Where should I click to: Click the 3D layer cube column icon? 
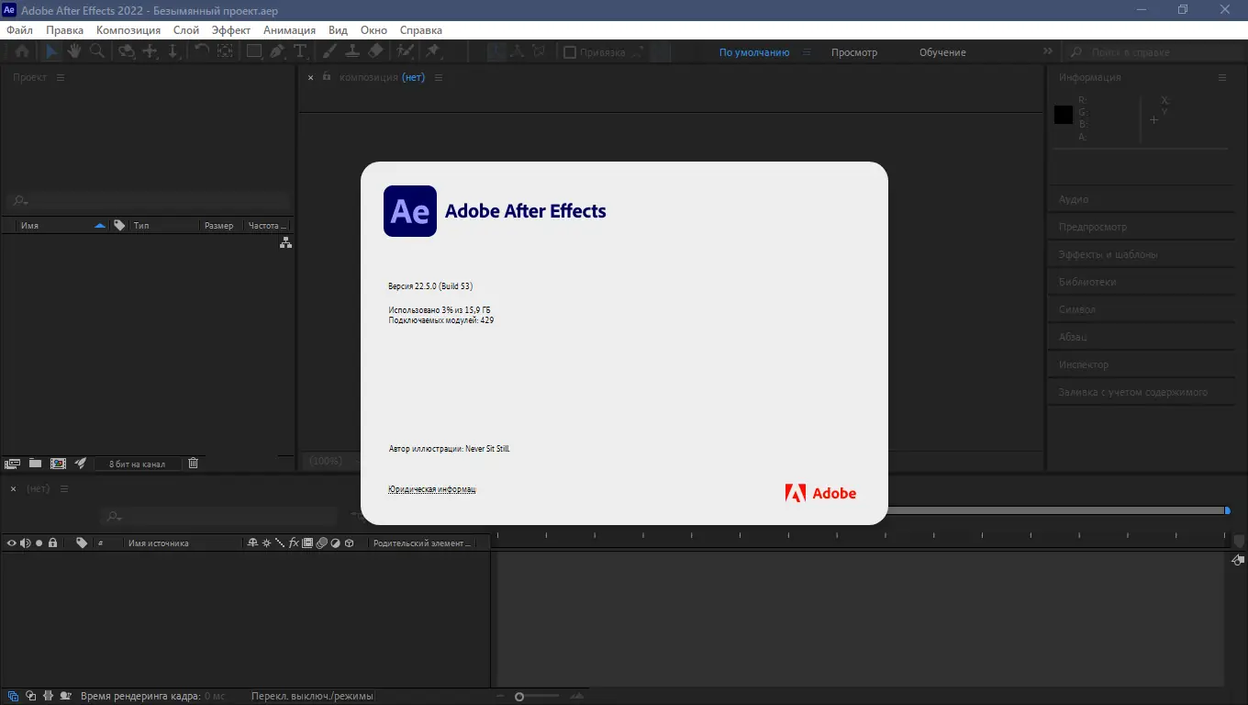click(350, 543)
